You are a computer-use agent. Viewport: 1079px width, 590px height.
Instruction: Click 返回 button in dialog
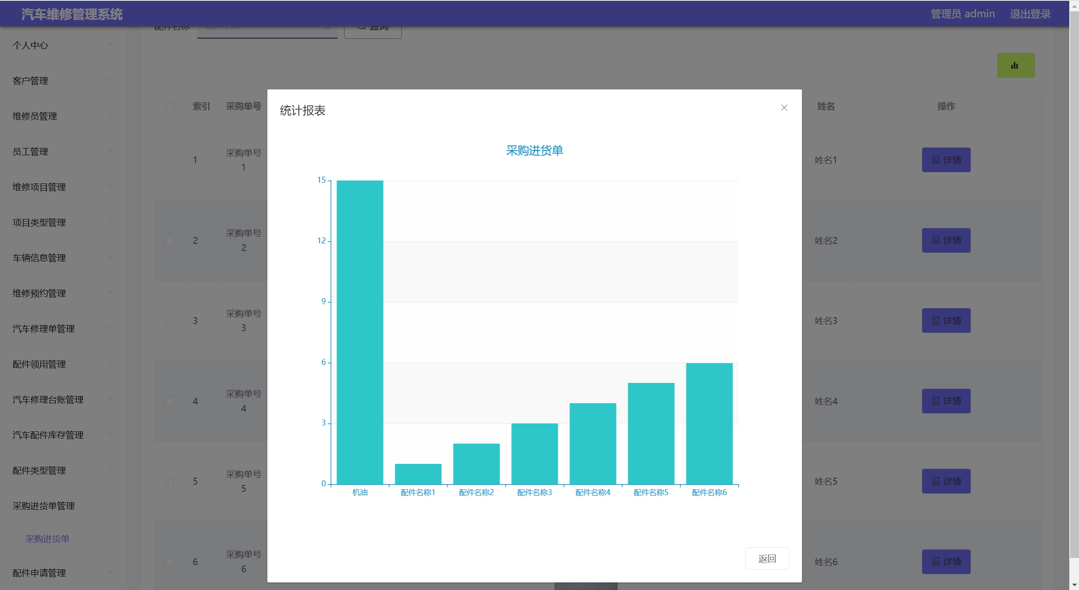point(767,558)
